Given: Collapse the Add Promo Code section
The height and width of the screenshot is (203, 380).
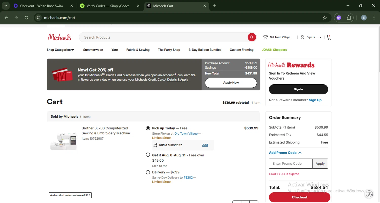Looking at the screenshot, I should click(285, 153).
